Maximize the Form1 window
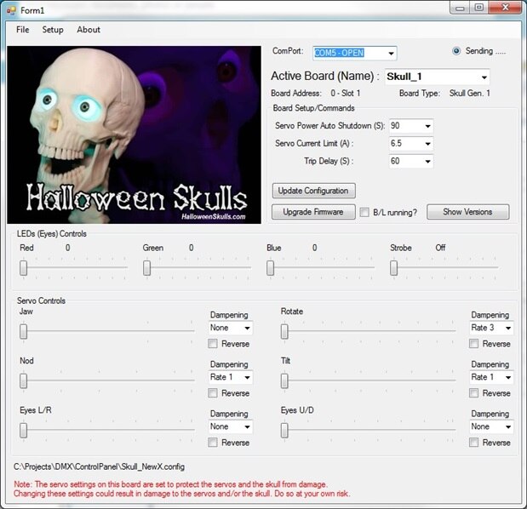The height and width of the screenshot is (509, 527). click(479, 8)
